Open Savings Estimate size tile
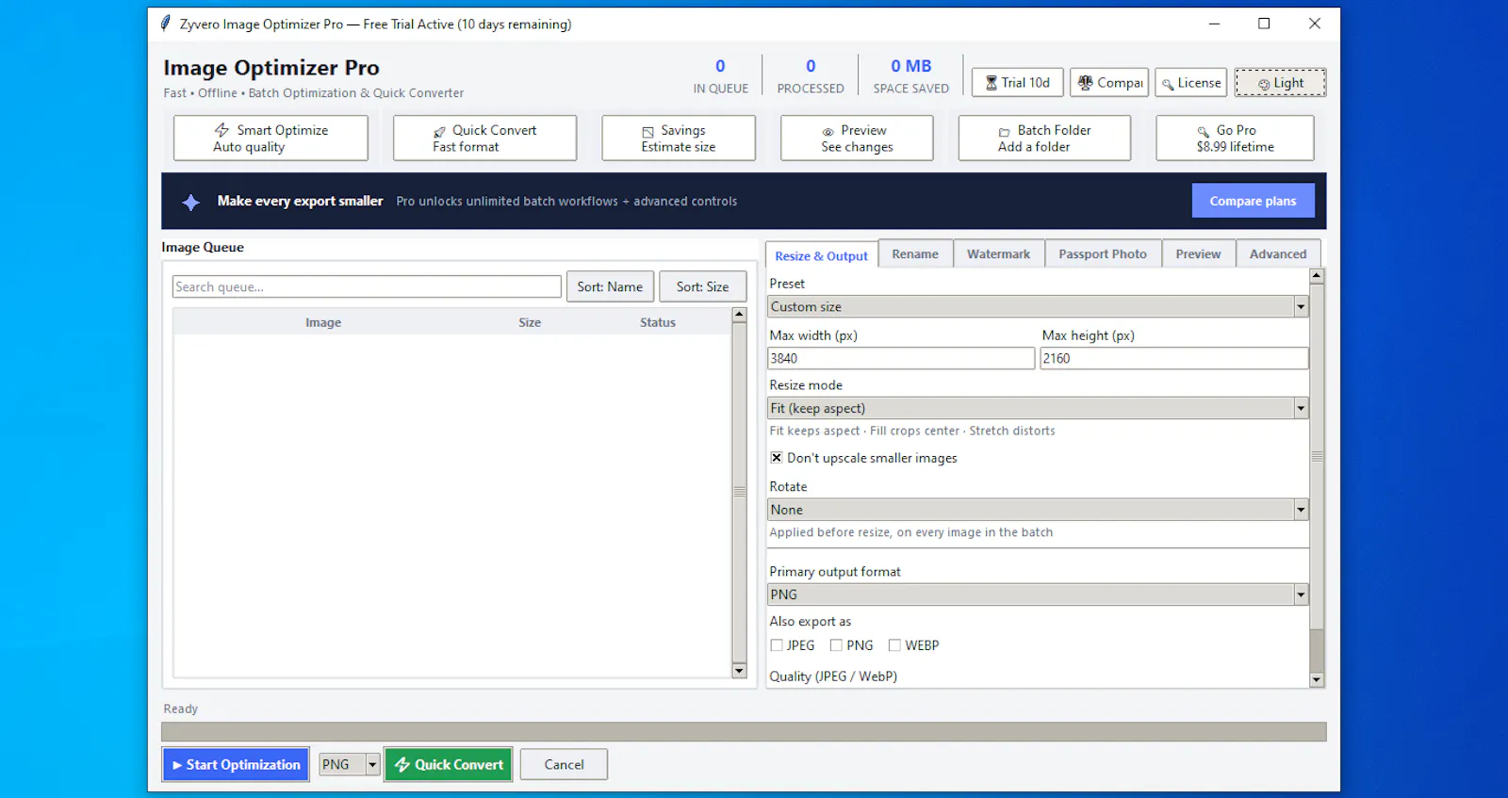Screen dimensions: 1508x798 click(x=679, y=138)
